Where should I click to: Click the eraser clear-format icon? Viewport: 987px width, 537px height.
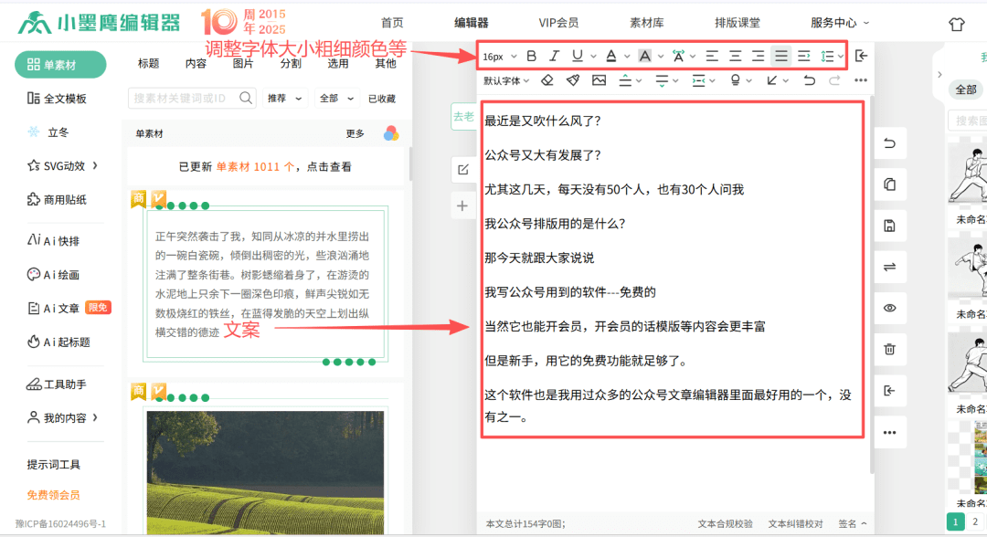(x=547, y=80)
